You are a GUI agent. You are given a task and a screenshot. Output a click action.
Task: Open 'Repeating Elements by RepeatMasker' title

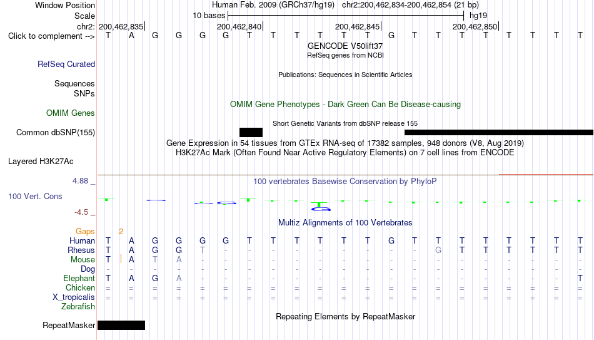(345, 316)
